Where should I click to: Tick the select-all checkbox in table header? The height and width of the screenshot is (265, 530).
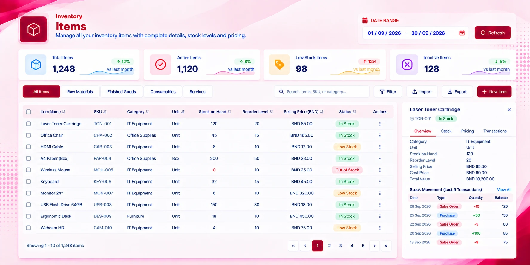(x=28, y=112)
